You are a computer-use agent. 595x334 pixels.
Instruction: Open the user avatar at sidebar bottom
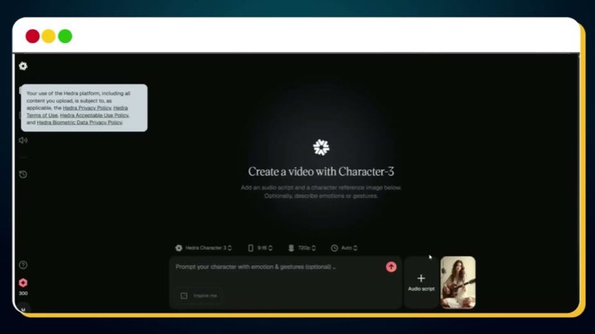(23, 310)
